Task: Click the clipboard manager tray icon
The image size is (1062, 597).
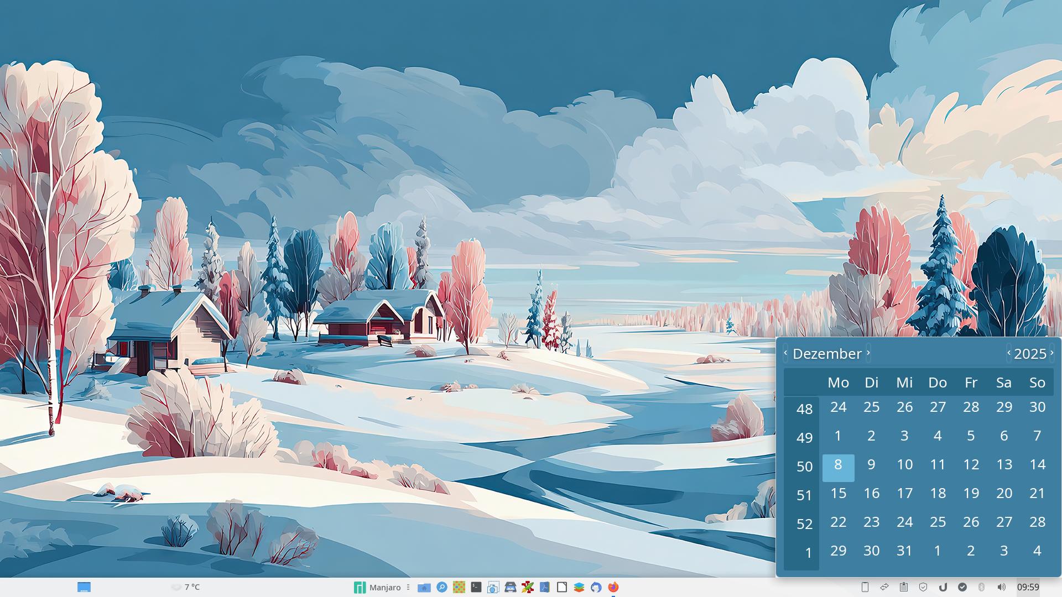Action: pyautogui.click(x=904, y=587)
